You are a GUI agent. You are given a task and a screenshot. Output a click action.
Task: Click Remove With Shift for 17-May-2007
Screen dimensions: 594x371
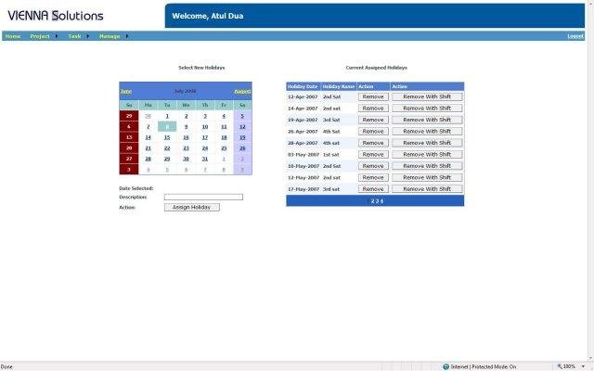tap(427, 189)
